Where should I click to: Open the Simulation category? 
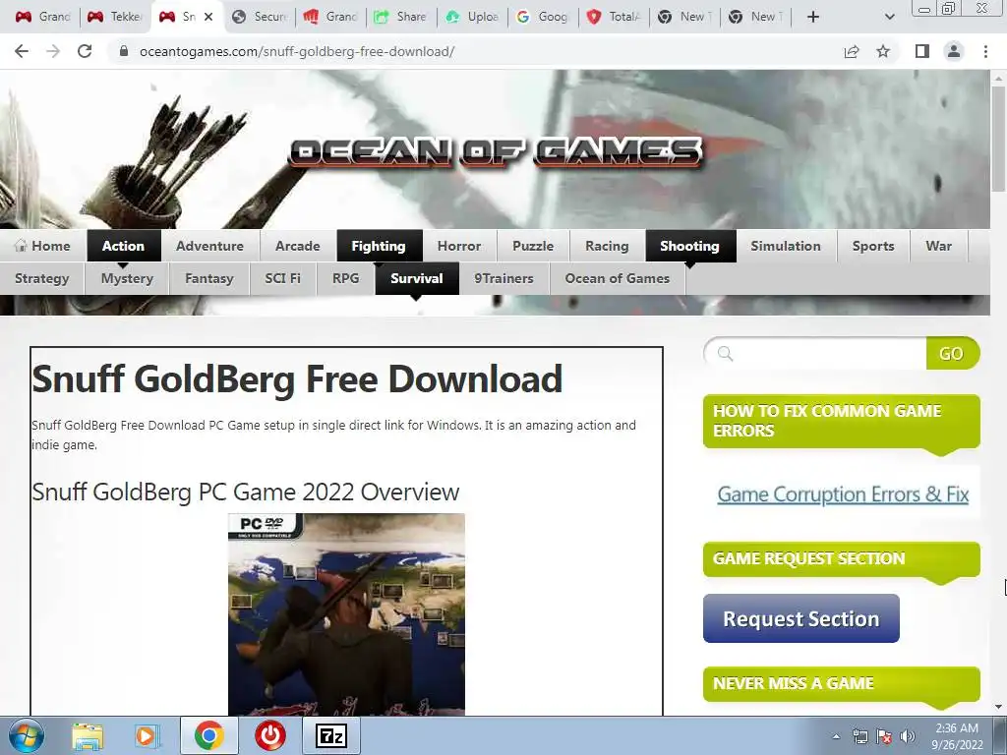786,246
